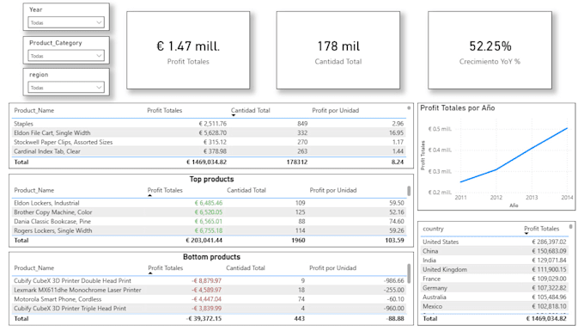Image resolution: width=584 pixels, height=331 pixels.
Task: Click sort arrow under country table Profit Totales
Action: (526, 234)
